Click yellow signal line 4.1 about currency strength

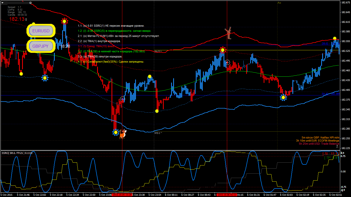click(111, 62)
